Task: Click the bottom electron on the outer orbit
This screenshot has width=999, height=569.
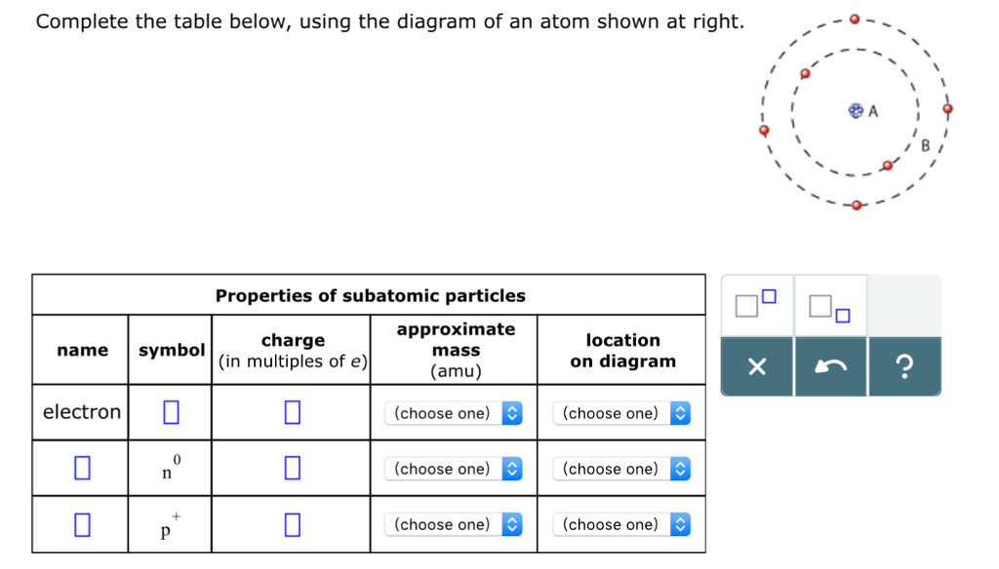Action: click(x=857, y=205)
